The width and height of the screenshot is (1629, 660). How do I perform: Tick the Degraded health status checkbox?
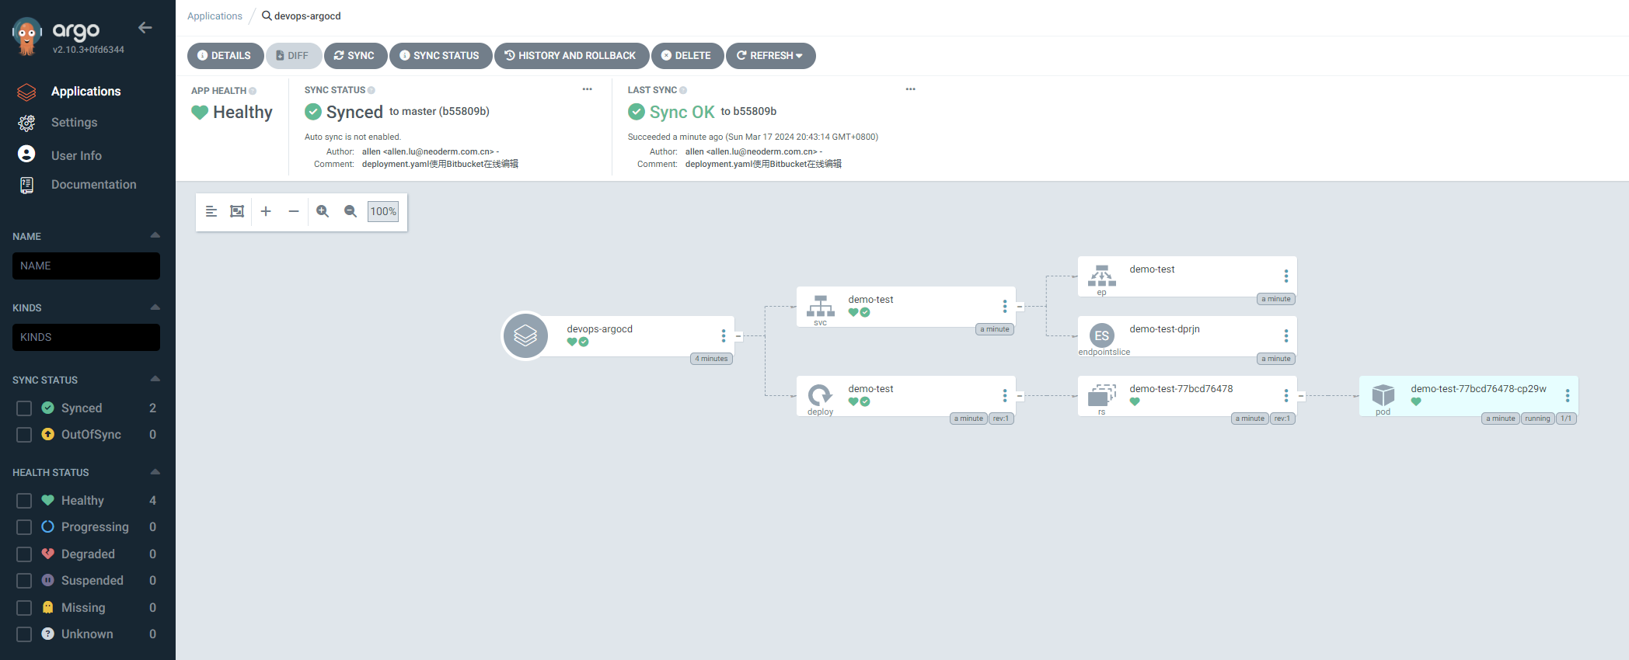click(x=24, y=554)
